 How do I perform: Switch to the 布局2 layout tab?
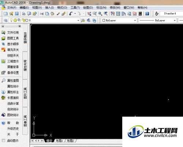pos(71,141)
